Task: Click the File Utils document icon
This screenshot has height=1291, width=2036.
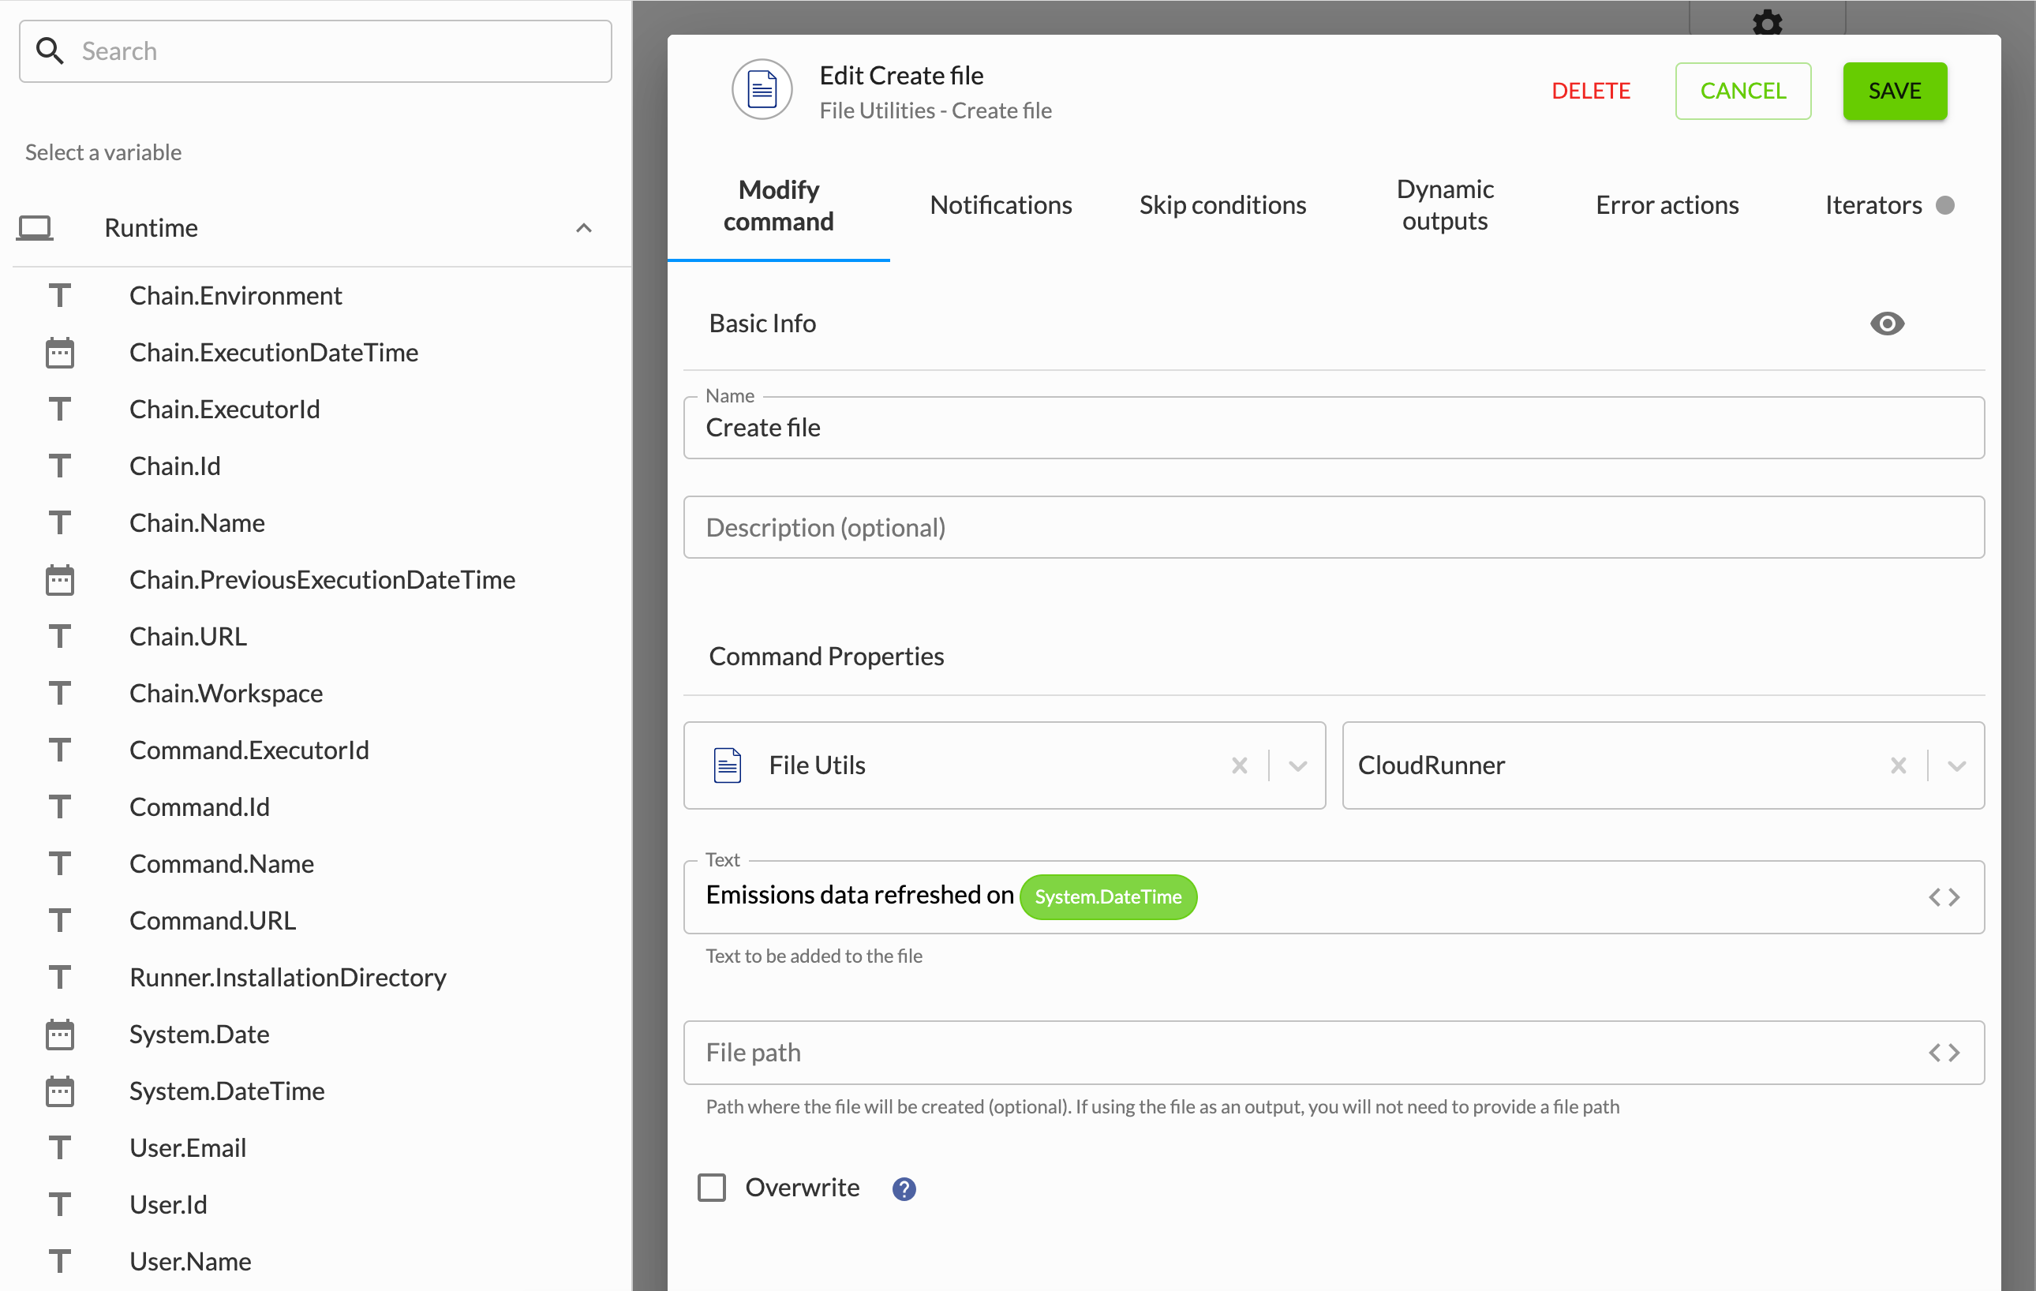Action: click(727, 765)
